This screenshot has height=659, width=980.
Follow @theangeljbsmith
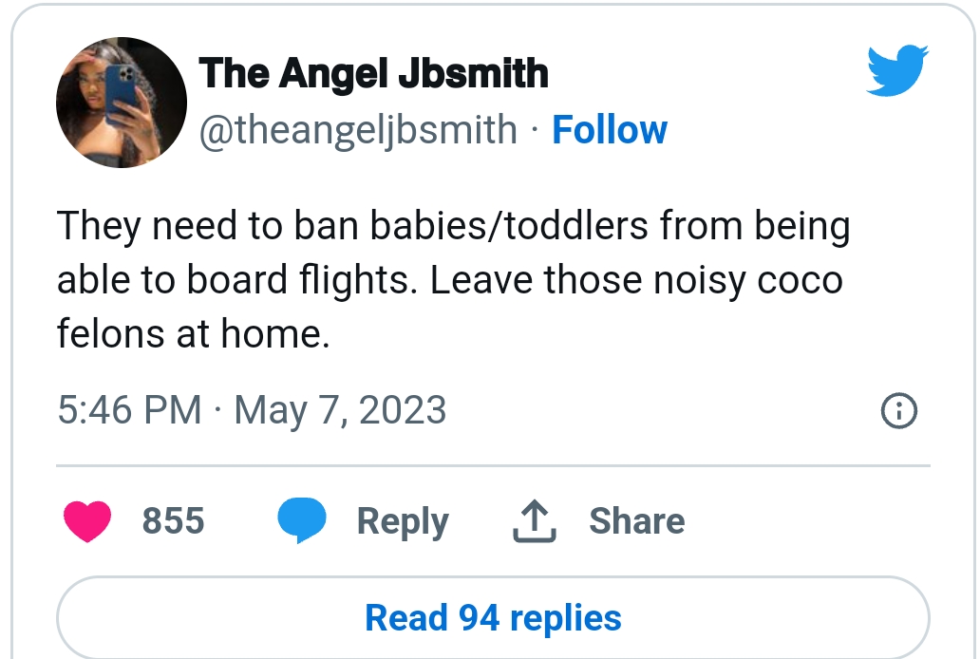click(610, 130)
